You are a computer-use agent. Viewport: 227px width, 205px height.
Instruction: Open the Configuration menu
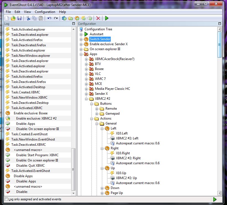pyautogui.click(x=45, y=12)
